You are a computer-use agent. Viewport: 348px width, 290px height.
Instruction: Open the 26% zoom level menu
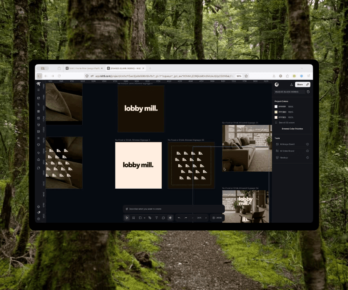pyautogui.click(x=199, y=218)
